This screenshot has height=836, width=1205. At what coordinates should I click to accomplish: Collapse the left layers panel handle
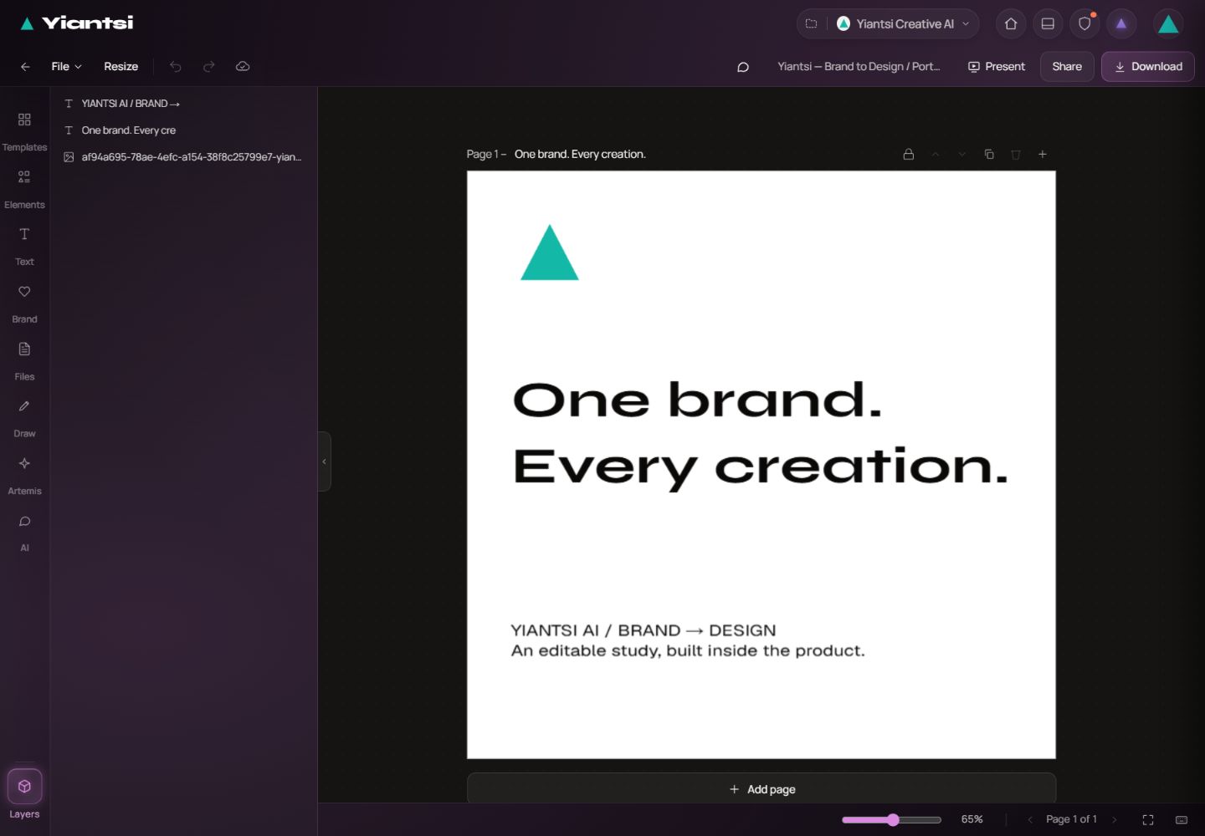(324, 461)
